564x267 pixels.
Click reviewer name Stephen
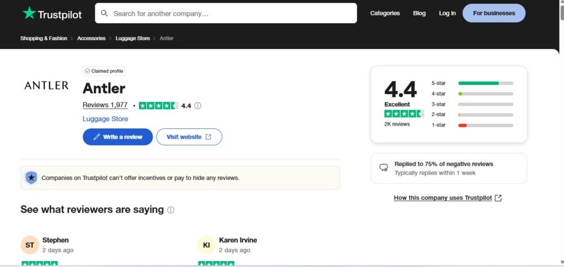click(x=56, y=240)
